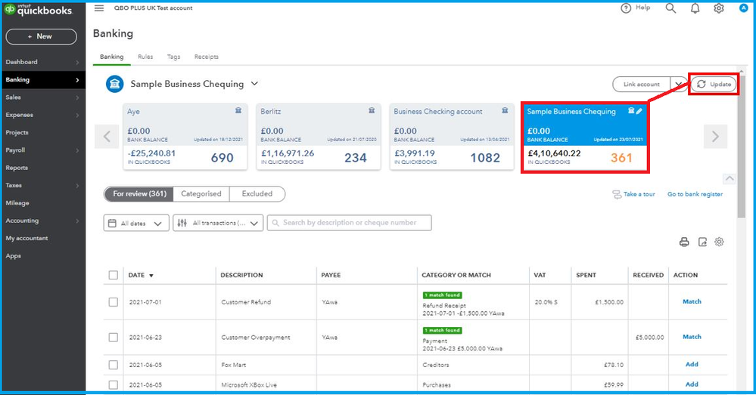The height and width of the screenshot is (395, 756).
Task: Toggle the select-all checkbox in table header
Action: (114, 276)
